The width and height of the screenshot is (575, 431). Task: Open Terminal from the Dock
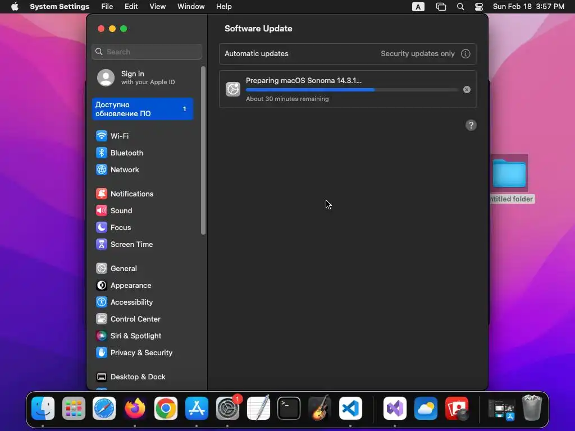coord(289,409)
